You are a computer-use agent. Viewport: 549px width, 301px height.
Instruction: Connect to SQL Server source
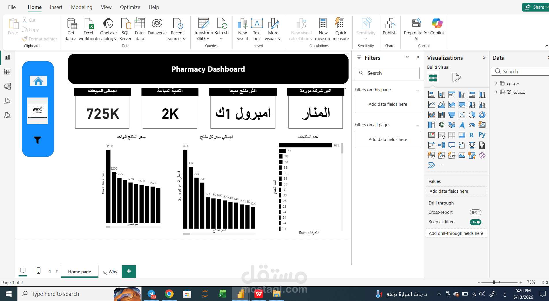click(x=125, y=29)
